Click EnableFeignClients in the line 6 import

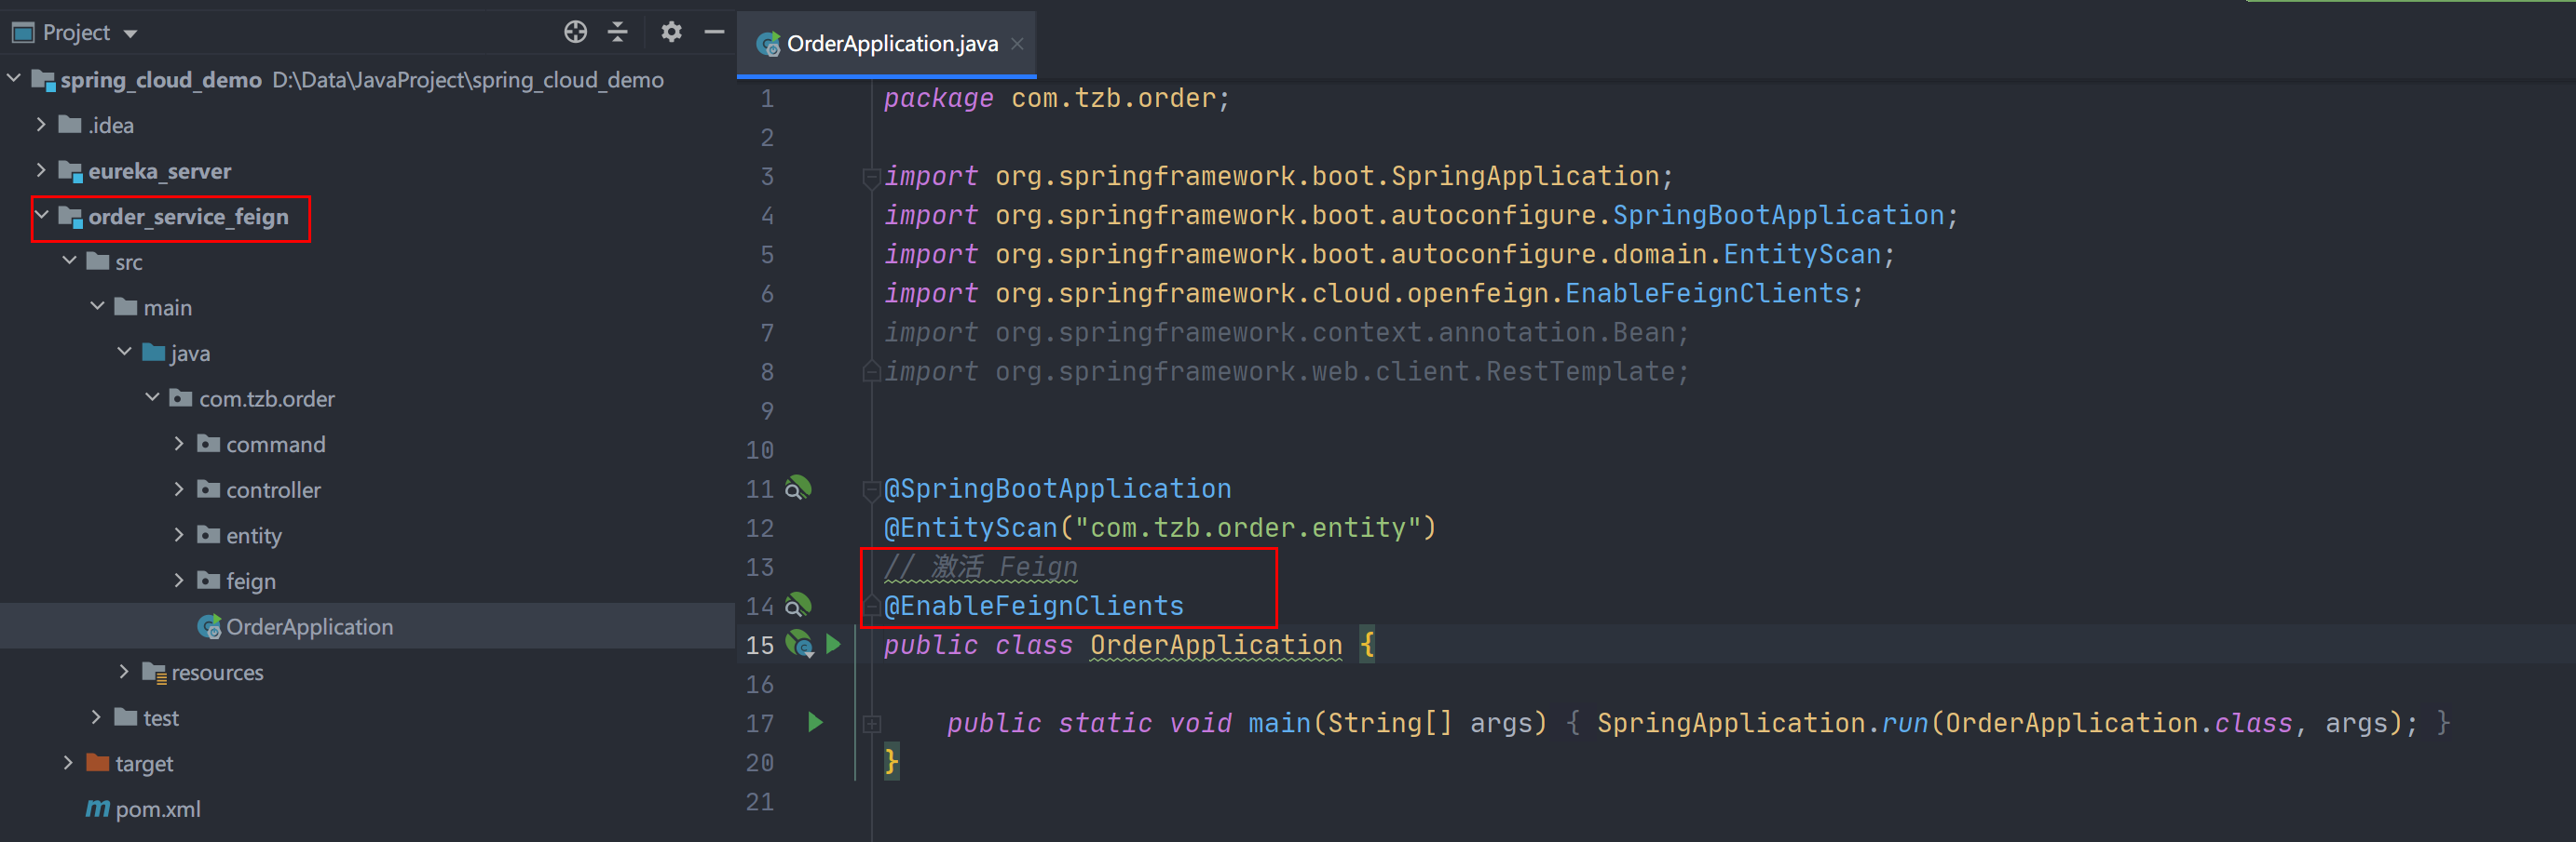click(x=1707, y=293)
